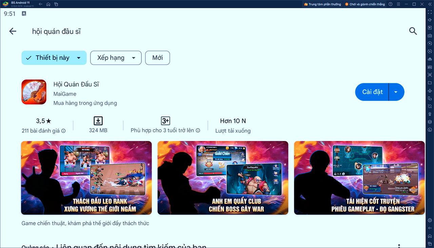The height and width of the screenshot is (248, 434).
Task: Expand install options arrow next to Cài đặt
Action: 396,92
